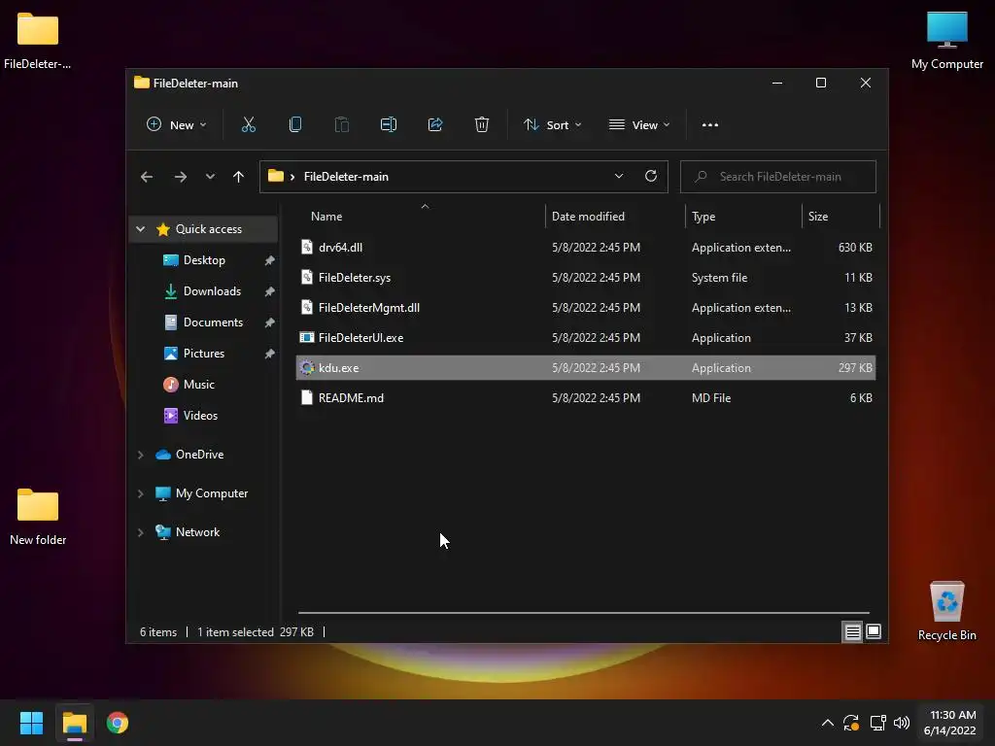Select My Computer desktop icon
The width and height of the screenshot is (995, 746).
click(x=946, y=40)
